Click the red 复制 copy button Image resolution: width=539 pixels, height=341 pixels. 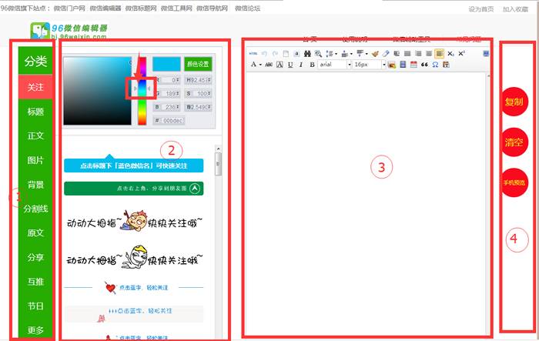click(514, 102)
